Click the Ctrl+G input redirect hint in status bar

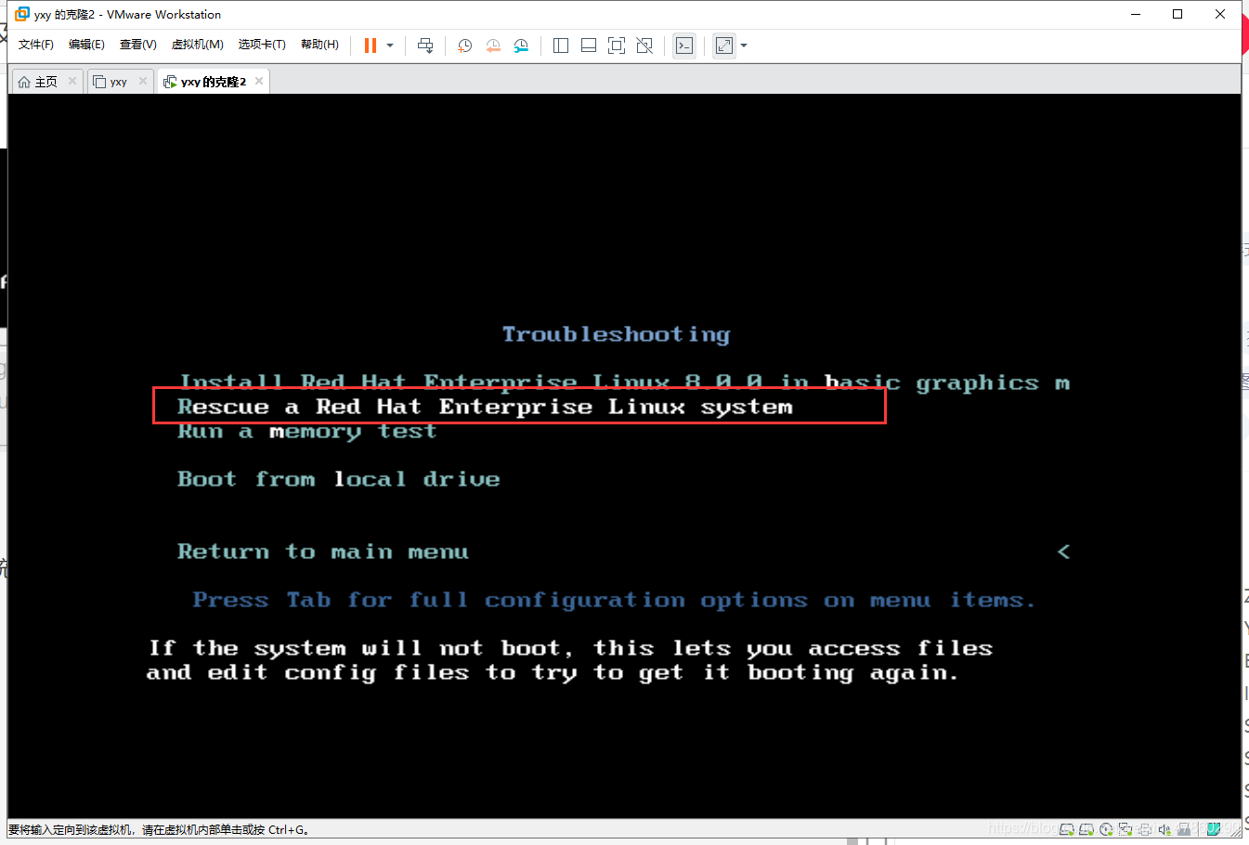159,830
